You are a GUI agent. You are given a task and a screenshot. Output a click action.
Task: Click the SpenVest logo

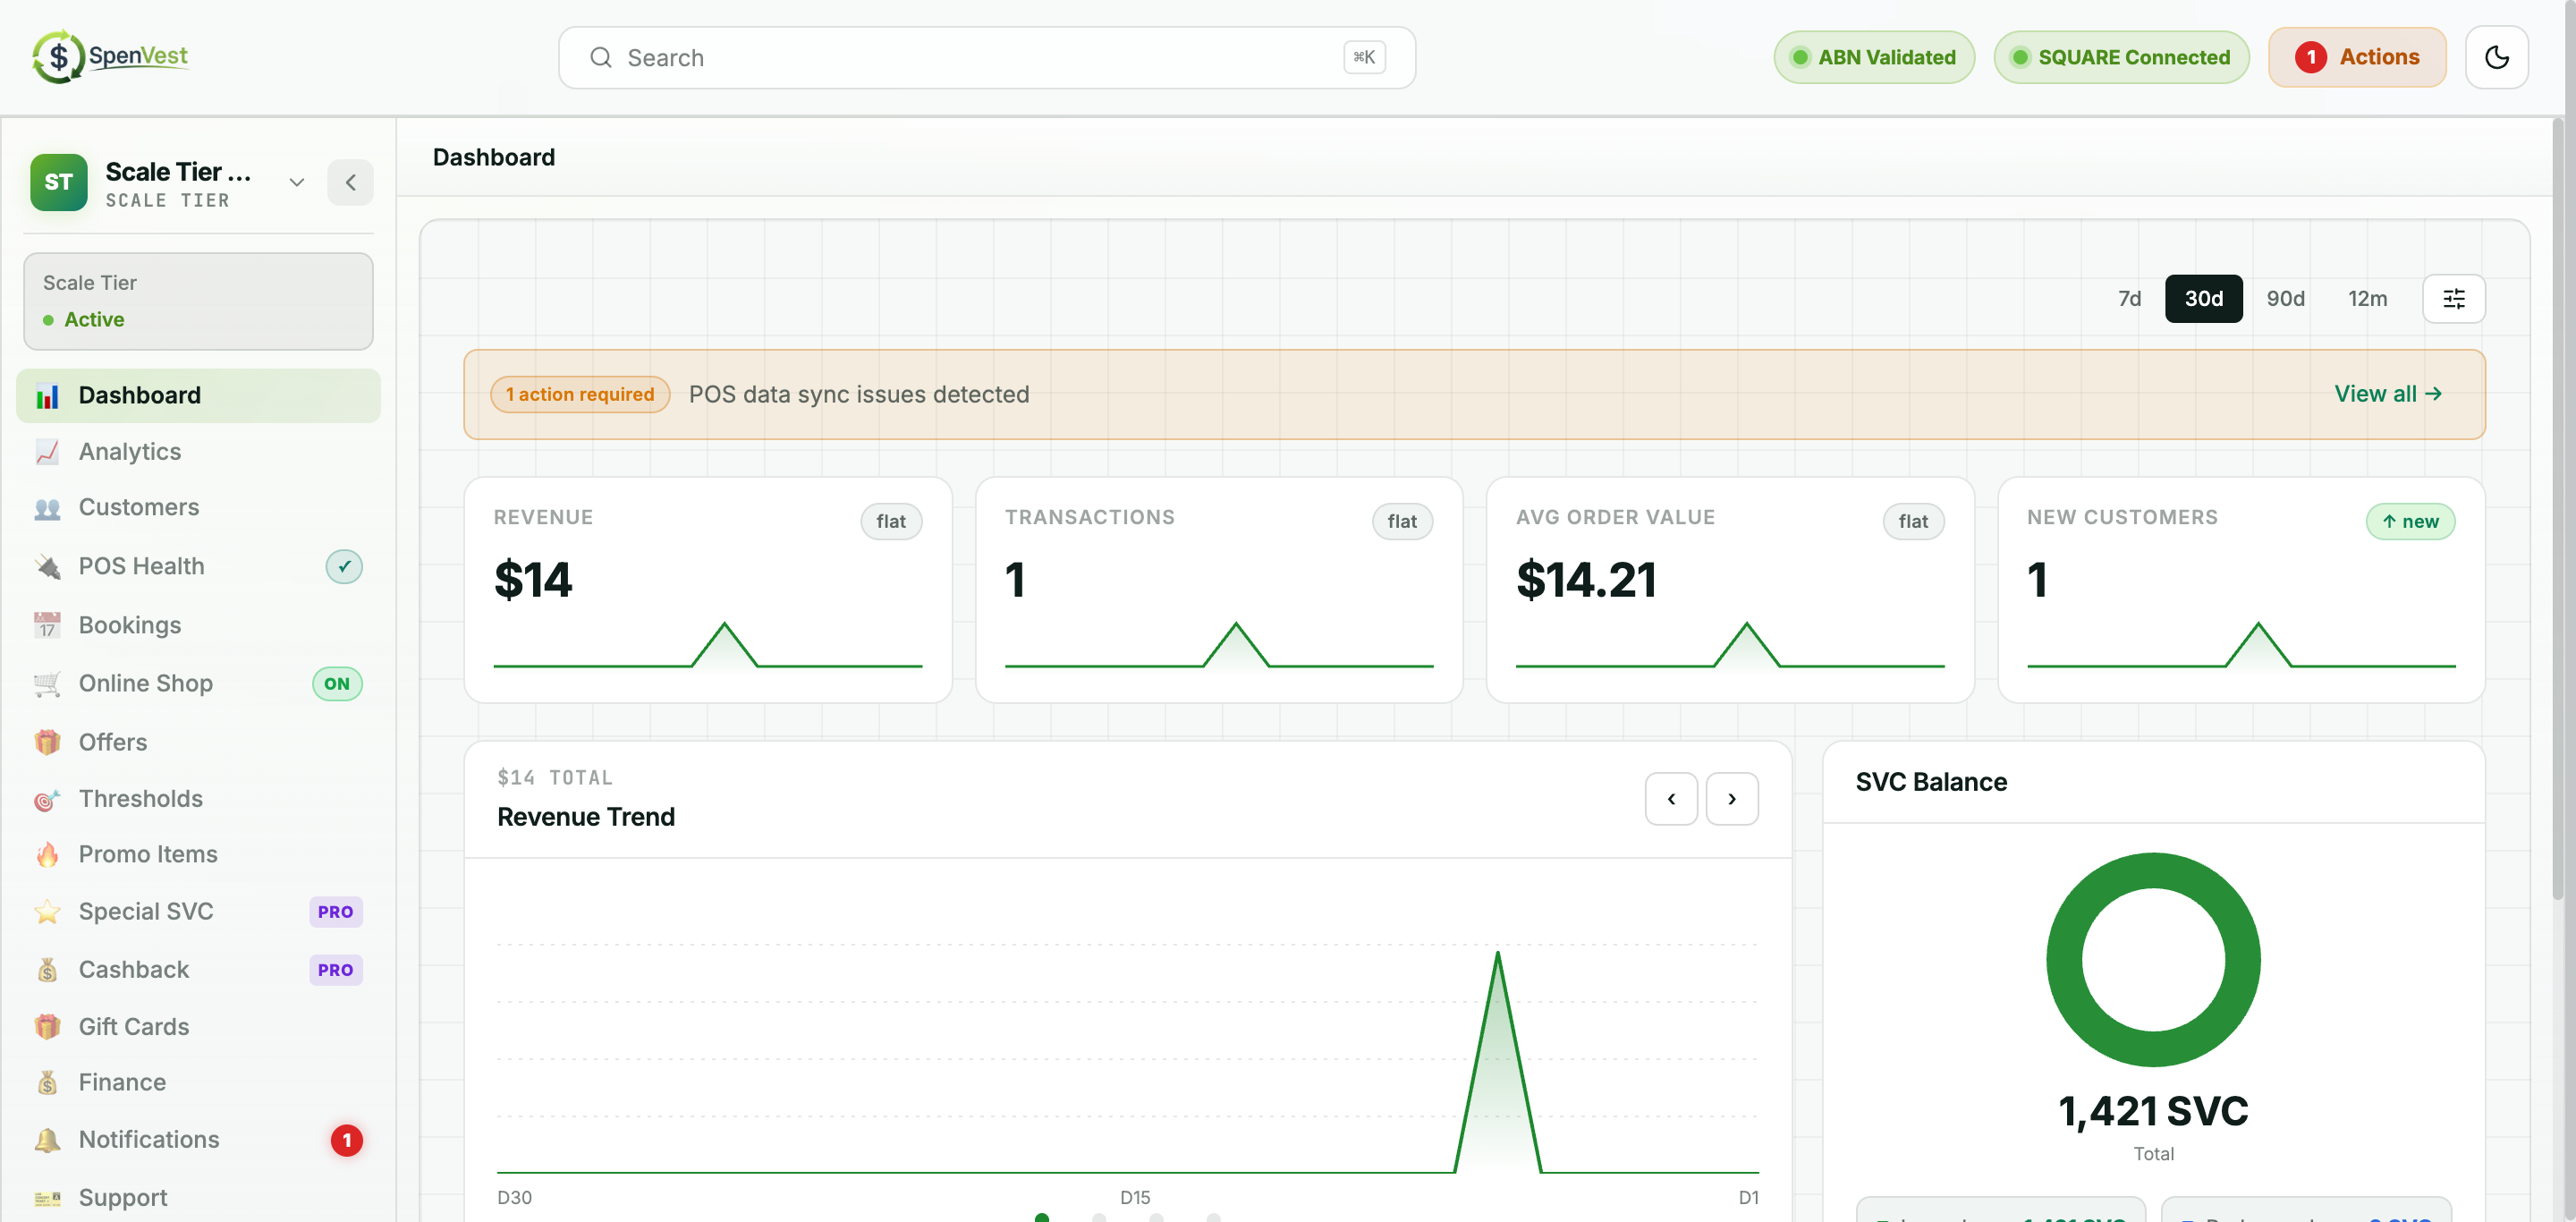tap(110, 56)
